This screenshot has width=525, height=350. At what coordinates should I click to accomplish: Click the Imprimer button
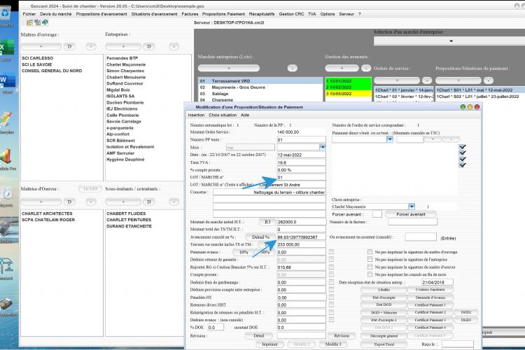coord(269,344)
